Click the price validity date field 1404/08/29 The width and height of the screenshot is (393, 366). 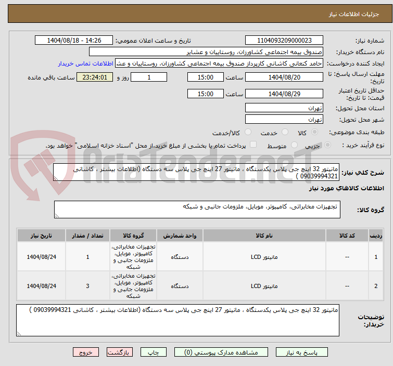(x=284, y=94)
